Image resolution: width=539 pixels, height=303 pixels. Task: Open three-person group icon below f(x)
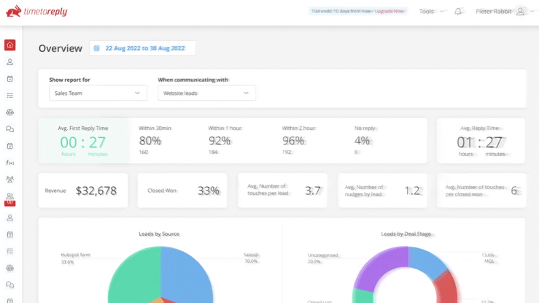[10, 179]
